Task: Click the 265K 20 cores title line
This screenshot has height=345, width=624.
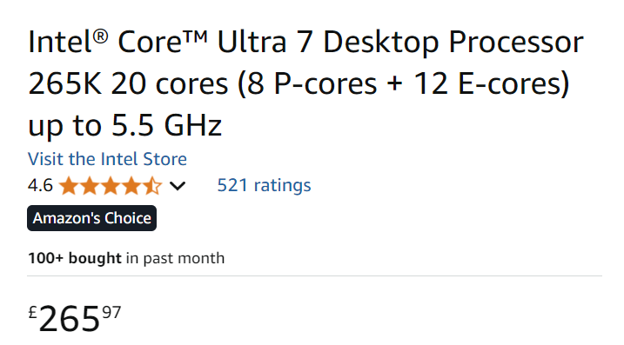Action: click(x=299, y=83)
